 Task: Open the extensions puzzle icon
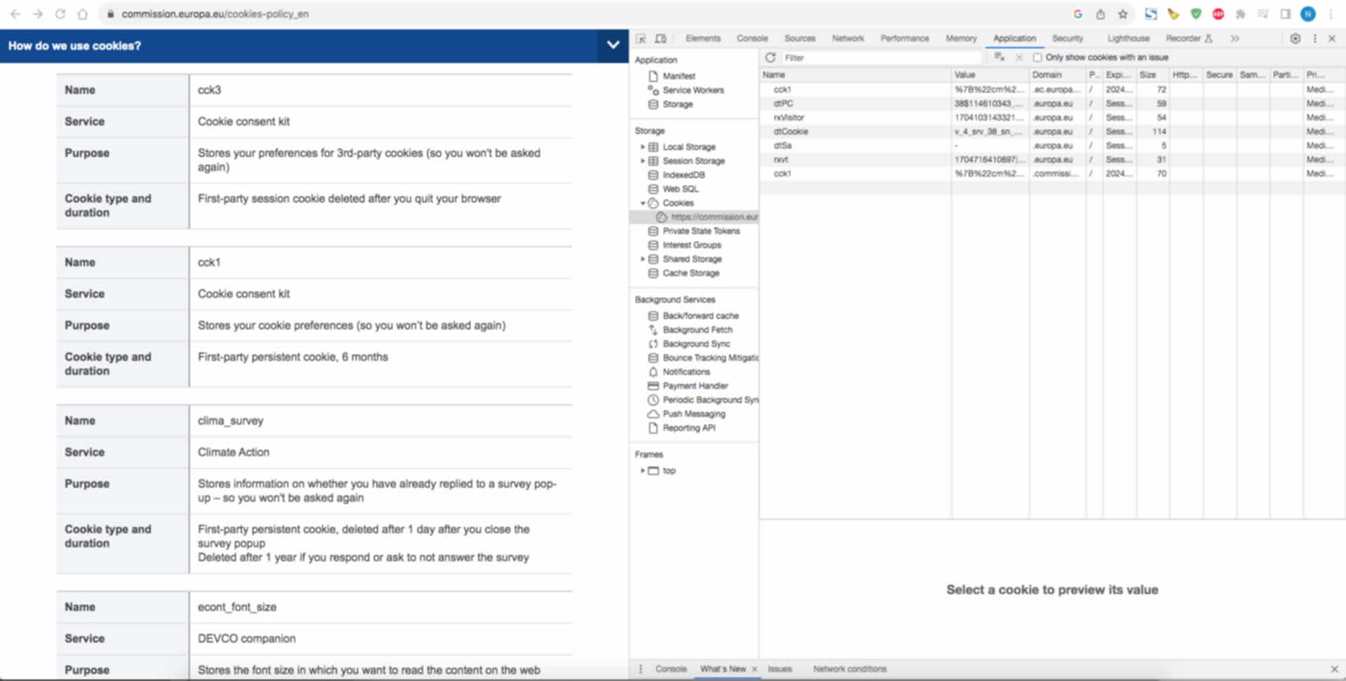coord(1240,14)
